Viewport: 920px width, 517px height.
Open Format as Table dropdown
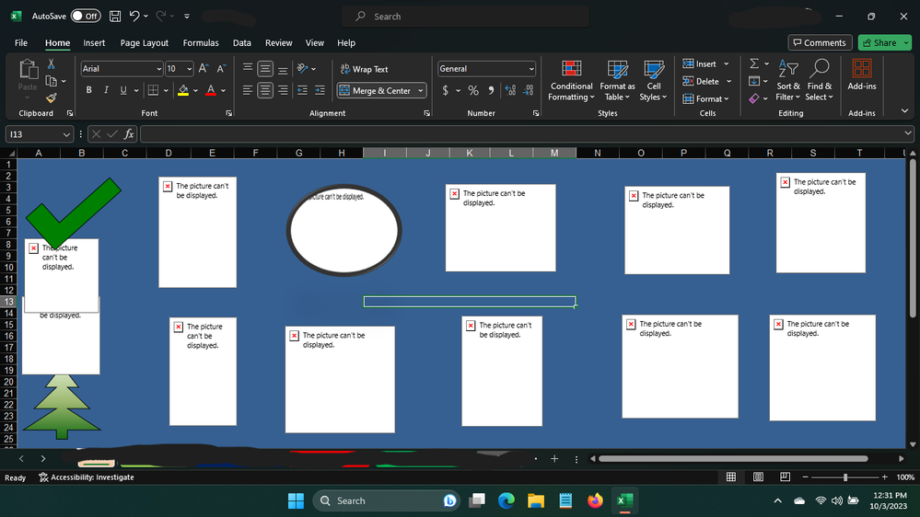tap(617, 80)
